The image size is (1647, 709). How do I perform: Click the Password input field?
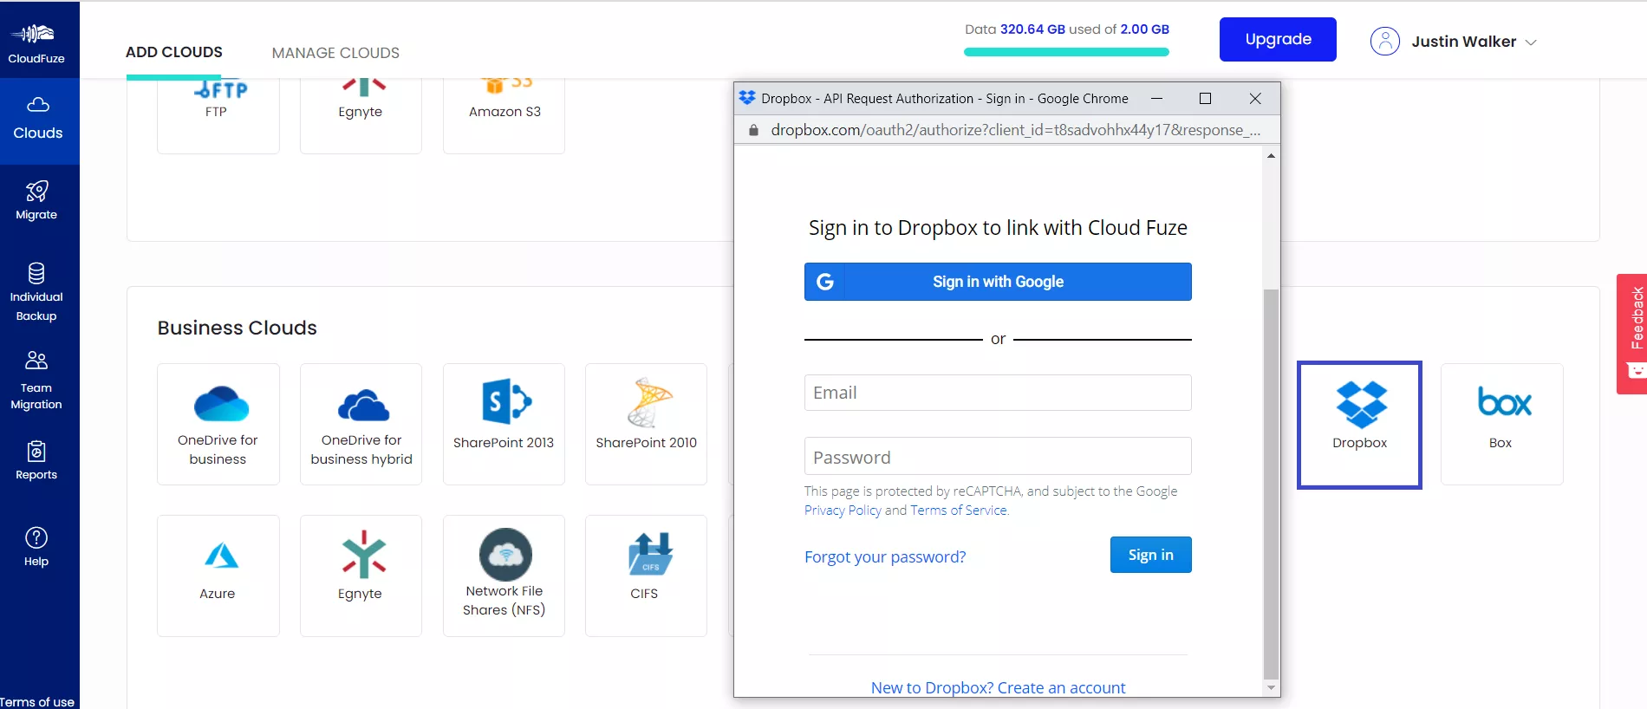[998, 457]
